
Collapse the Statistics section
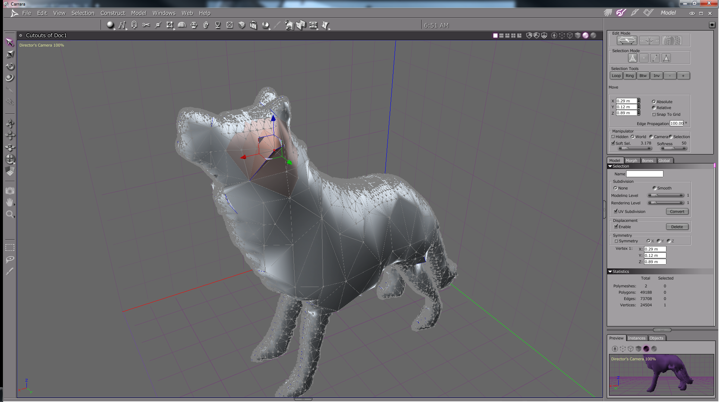(x=610, y=271)
